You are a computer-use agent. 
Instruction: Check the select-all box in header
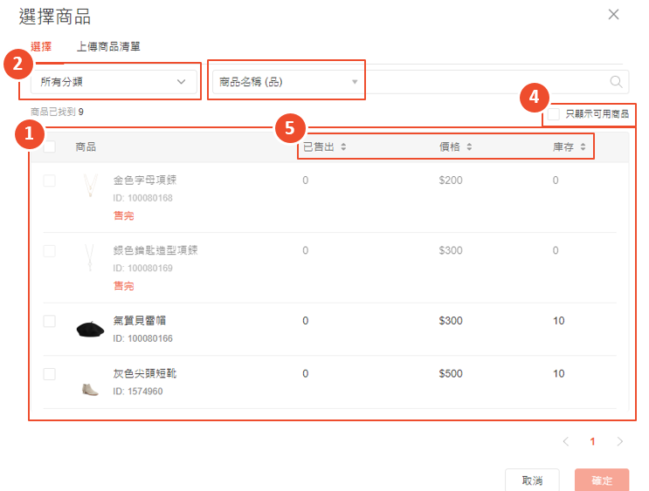tap(49, 147)
